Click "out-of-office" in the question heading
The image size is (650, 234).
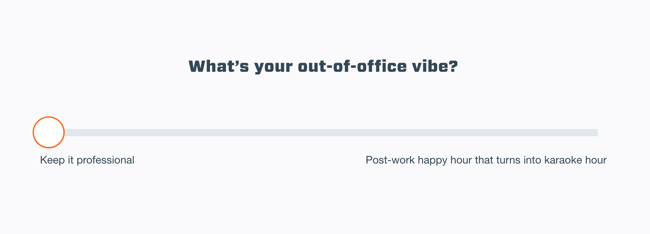click(x=352, y=66)
